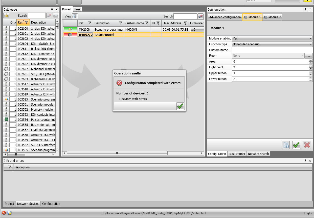The image size is (314, 218).
Task: Expand the Function type dropdown
Action: (x=310, y=44)
